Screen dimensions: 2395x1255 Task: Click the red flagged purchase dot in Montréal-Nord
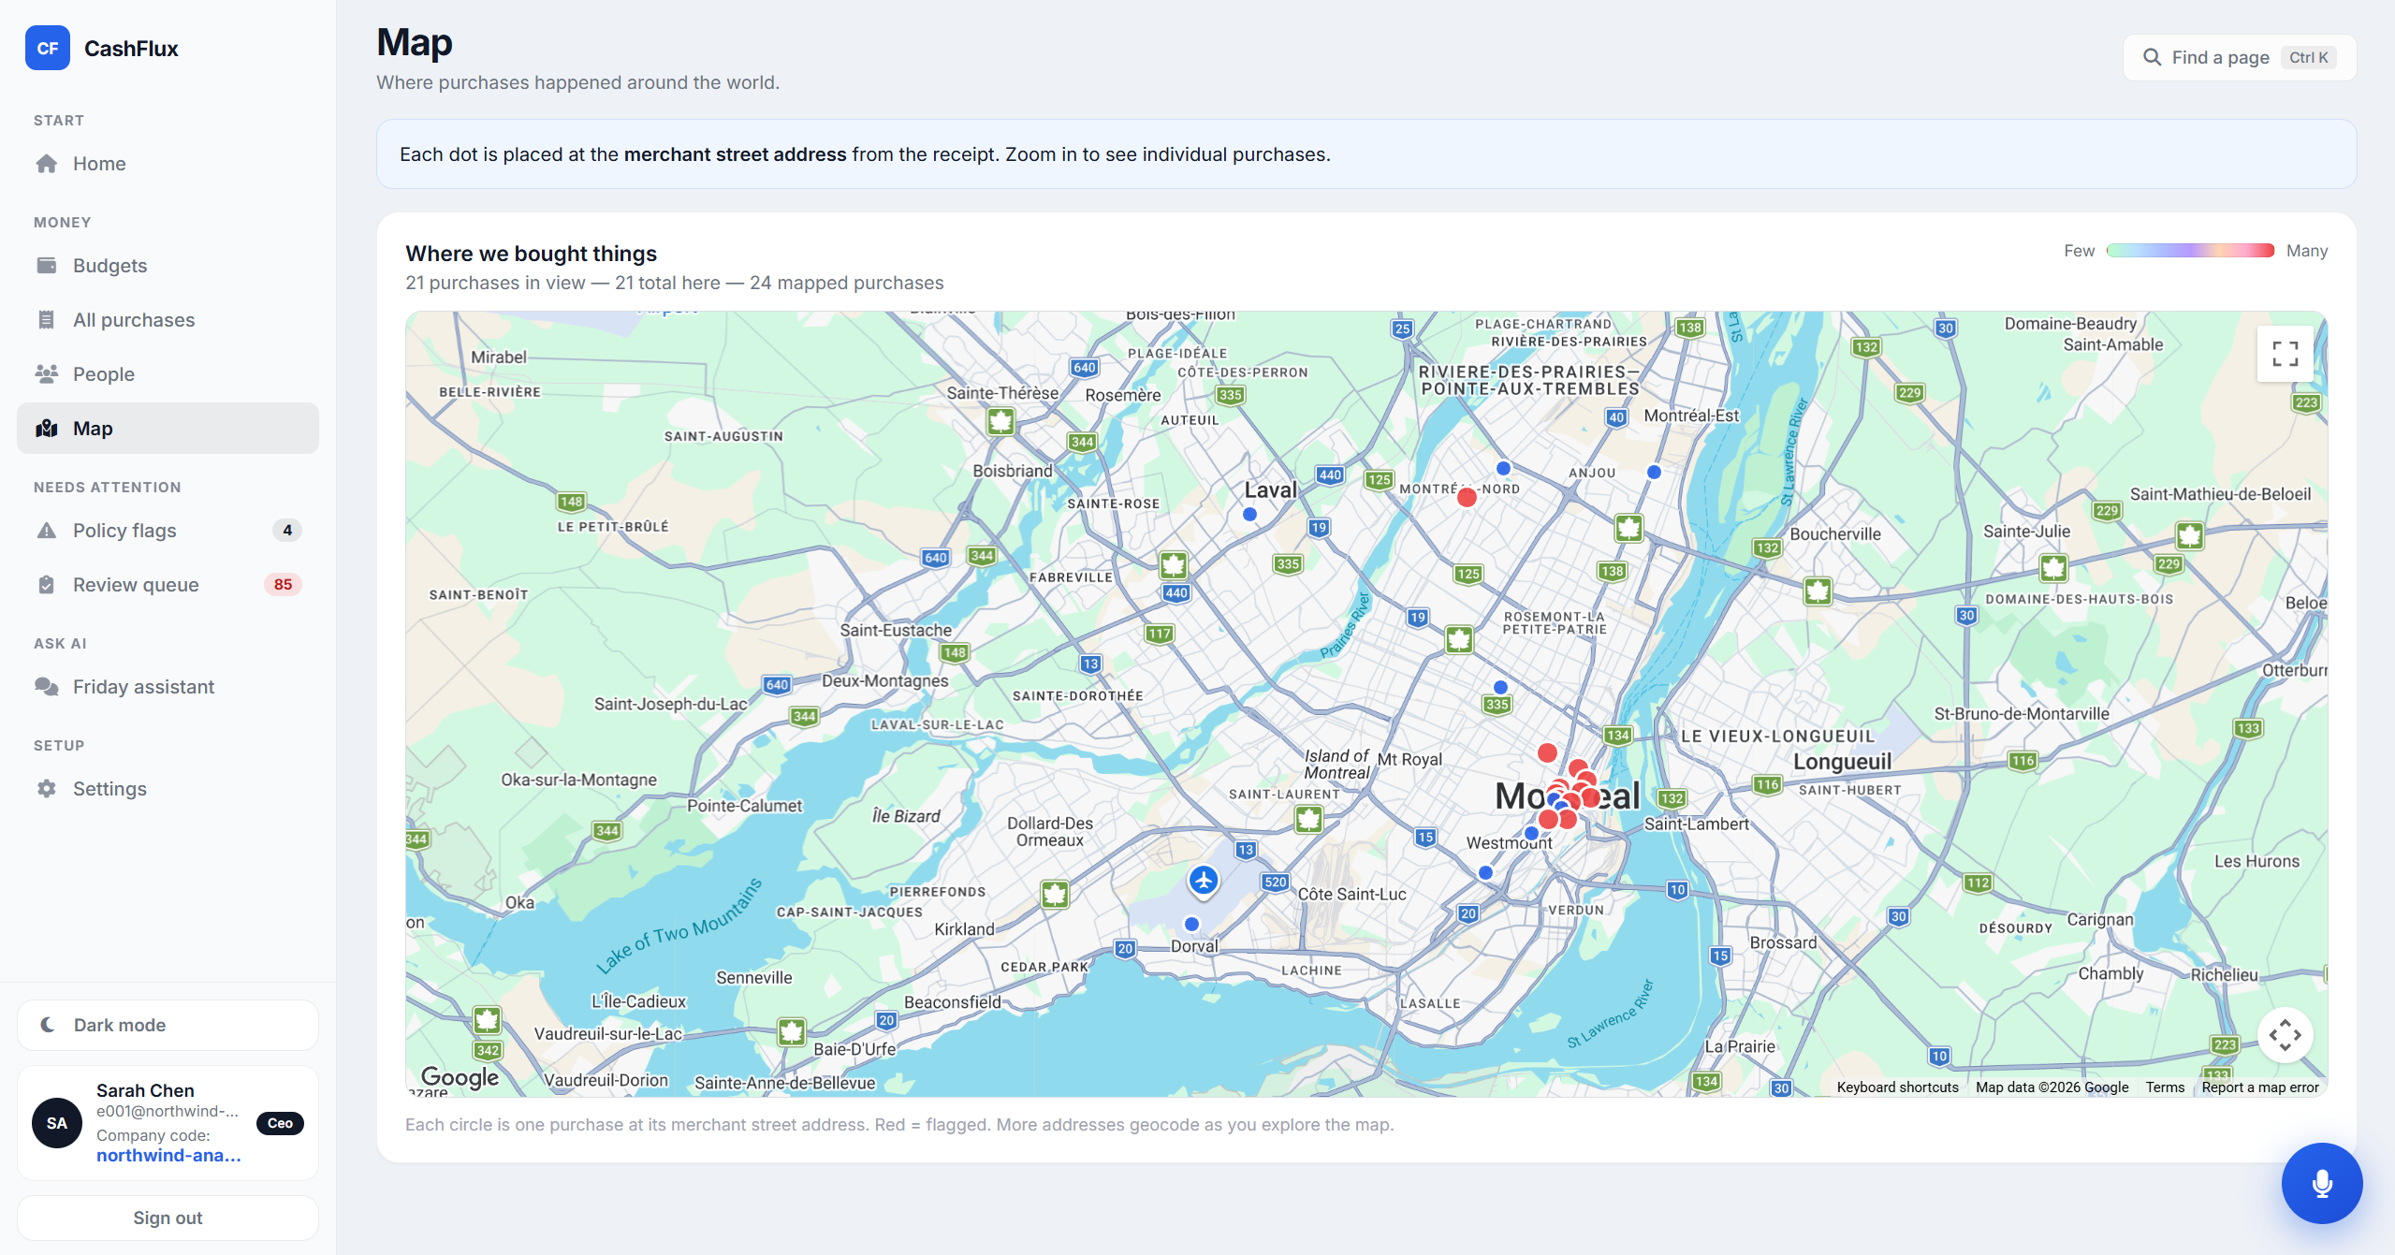pyautogui.click(x=1467, y=498)
